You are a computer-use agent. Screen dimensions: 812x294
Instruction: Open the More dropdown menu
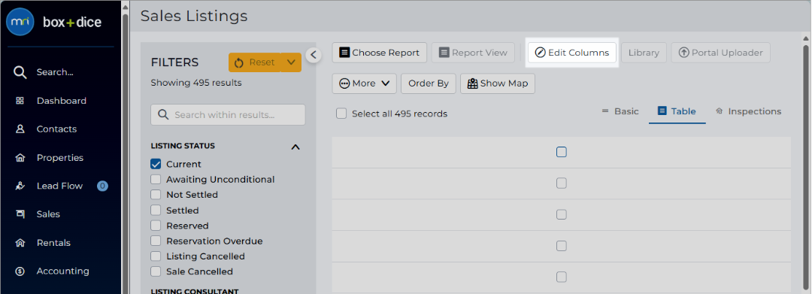click(364, 83)
